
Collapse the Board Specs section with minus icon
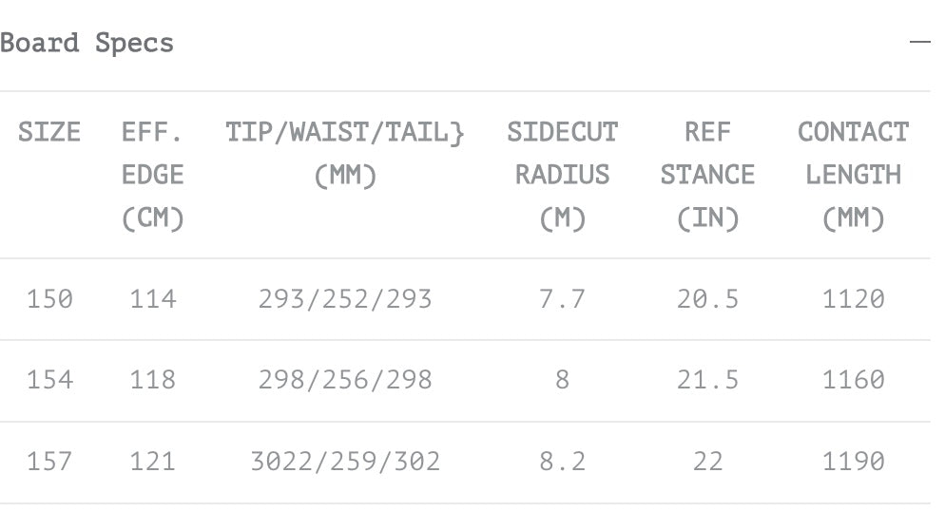click(919, 43)
